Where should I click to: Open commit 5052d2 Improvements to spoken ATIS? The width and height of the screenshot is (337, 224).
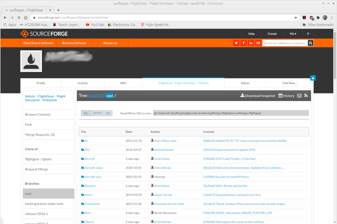(x=229, y=150)
